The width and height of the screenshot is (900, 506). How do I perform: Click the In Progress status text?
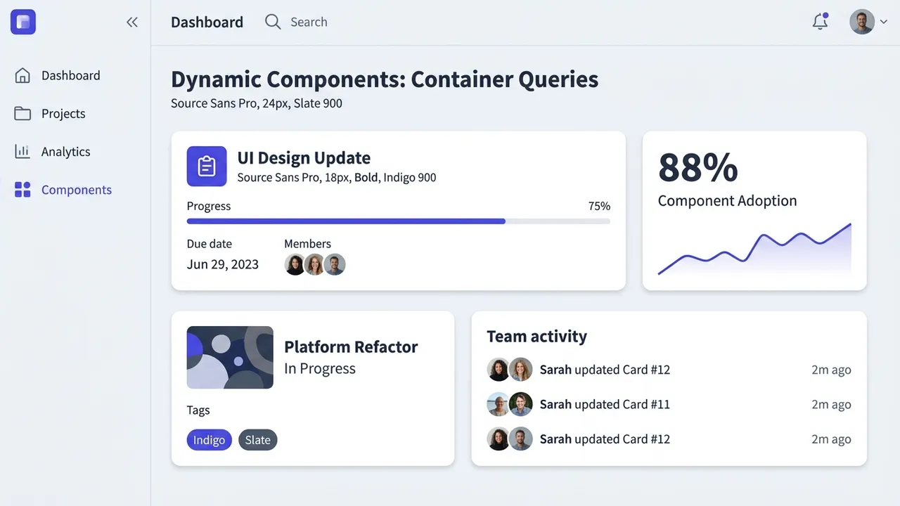tap(320, 368)
